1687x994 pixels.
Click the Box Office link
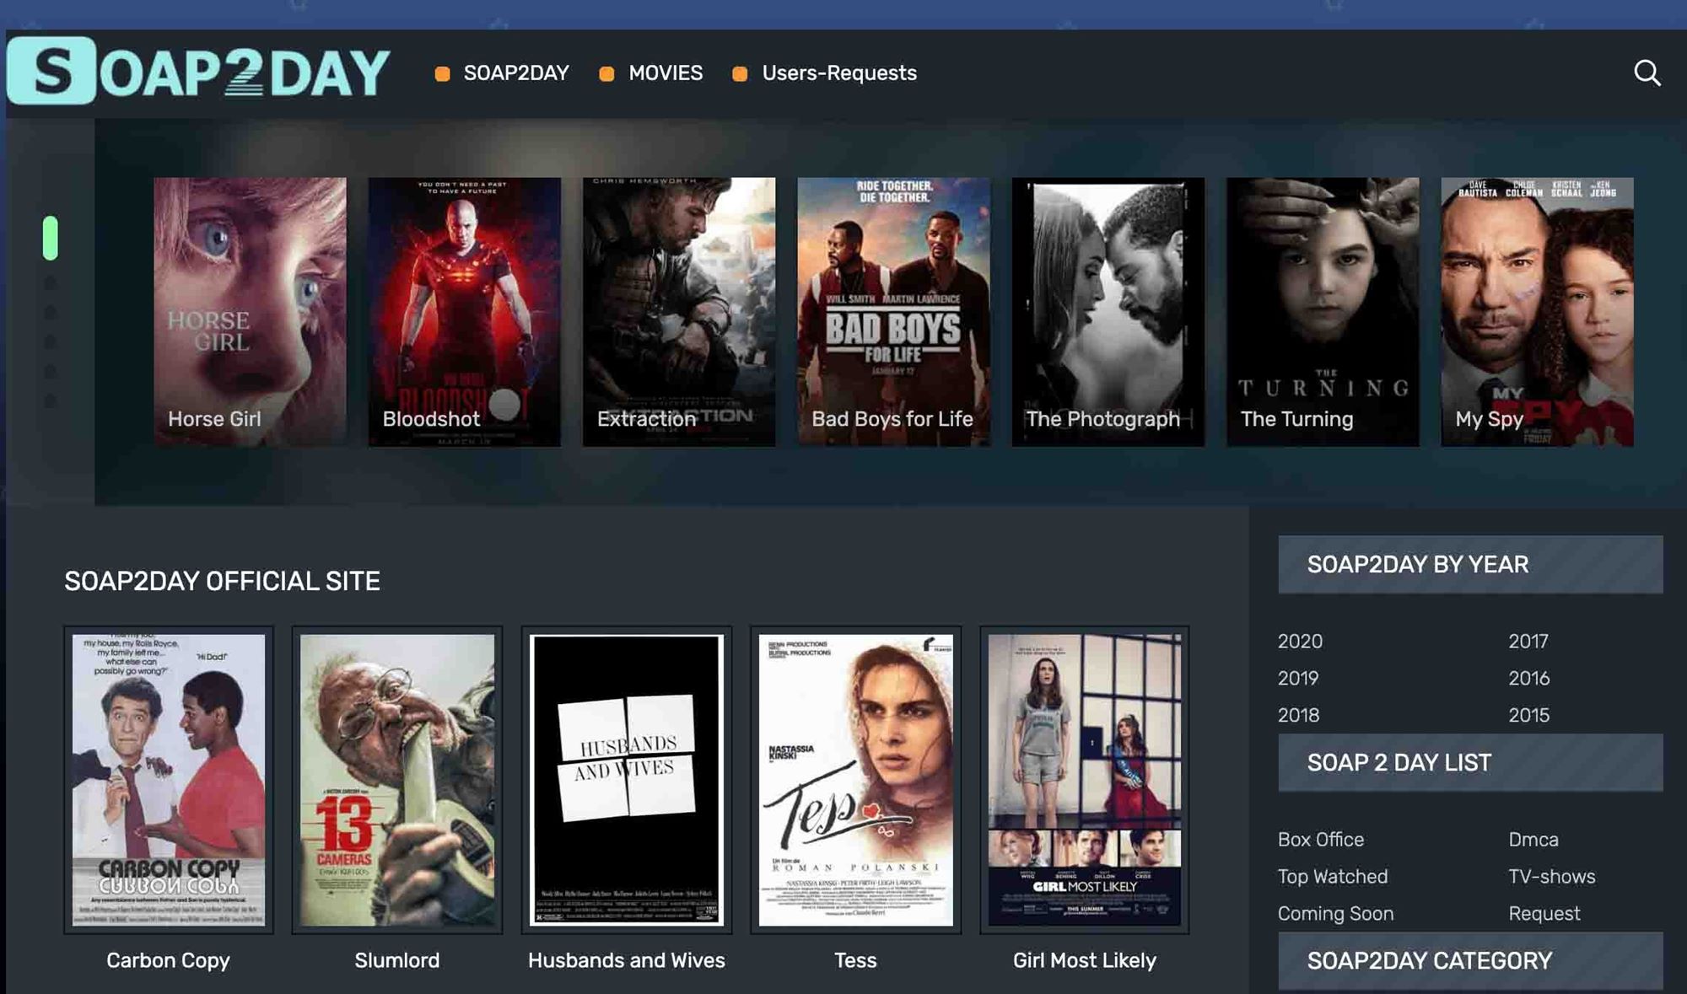click(1321, 839)
